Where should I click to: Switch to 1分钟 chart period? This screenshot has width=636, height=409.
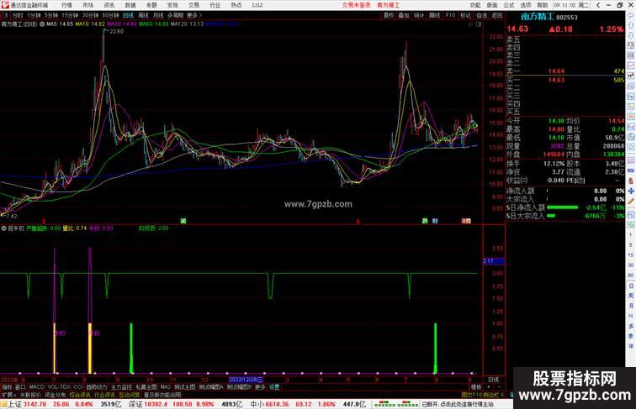(34, 15)
